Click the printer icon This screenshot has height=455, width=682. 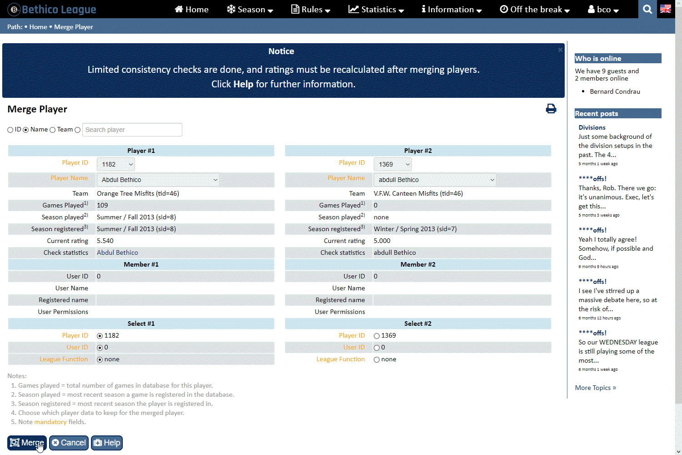pyautogui.click(x=551, y=108)
